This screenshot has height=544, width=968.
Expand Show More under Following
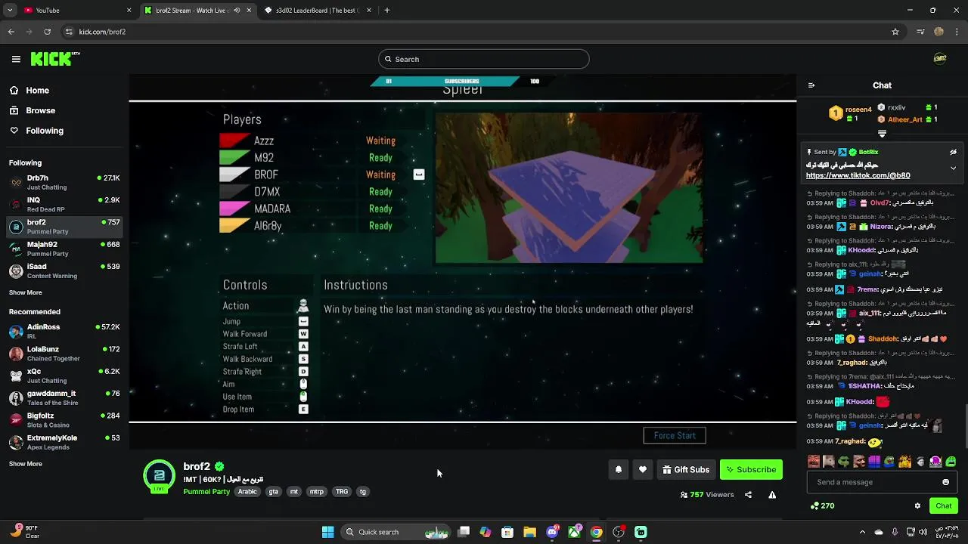(26, 292)
